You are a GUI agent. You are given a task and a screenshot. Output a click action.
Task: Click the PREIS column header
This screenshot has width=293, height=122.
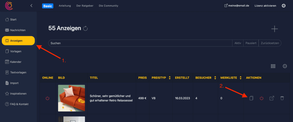pos(142,78)
